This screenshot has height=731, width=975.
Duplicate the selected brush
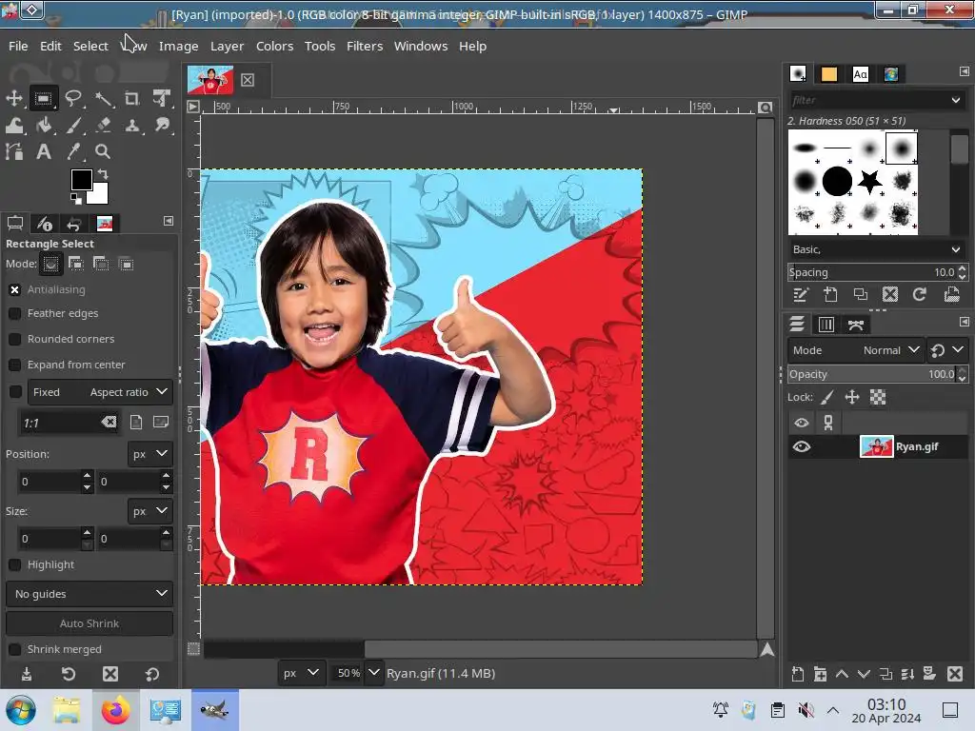(861, 295)
